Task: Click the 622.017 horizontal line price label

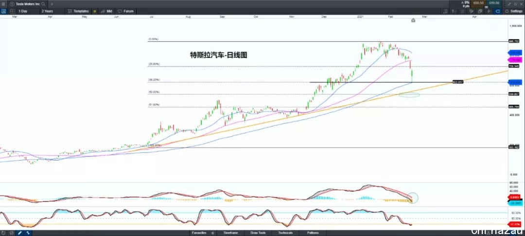Action: [458, 82]
